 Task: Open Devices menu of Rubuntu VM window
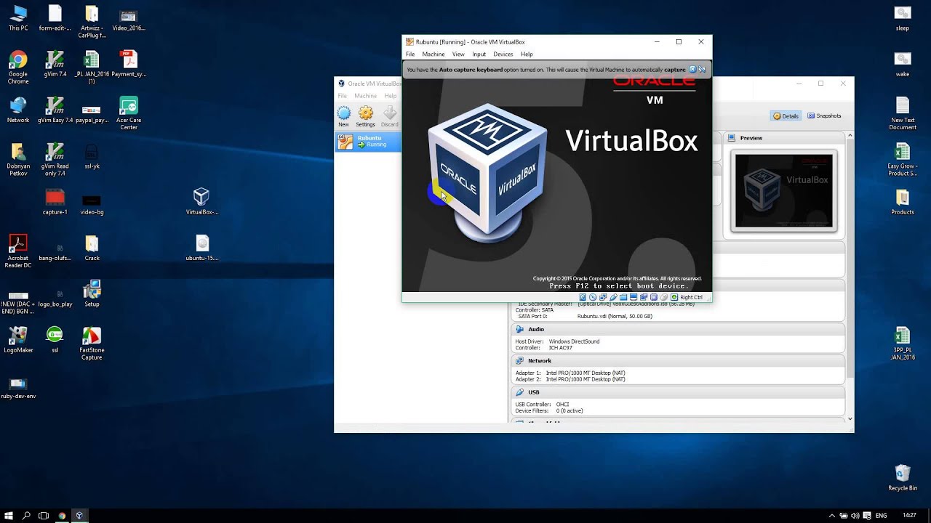pyautogui.click(x=503, y=54)
